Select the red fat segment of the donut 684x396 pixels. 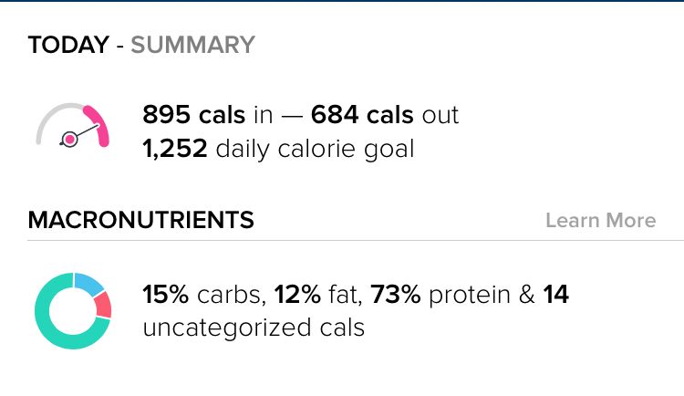coord(103,305)
